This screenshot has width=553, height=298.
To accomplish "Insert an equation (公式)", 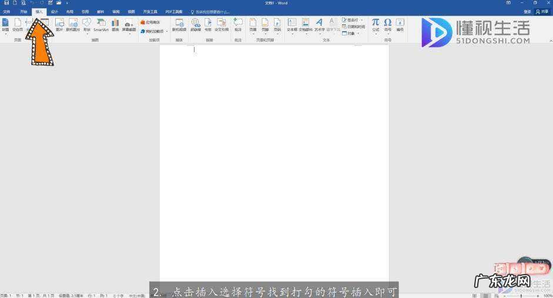I will pos(376,26).
